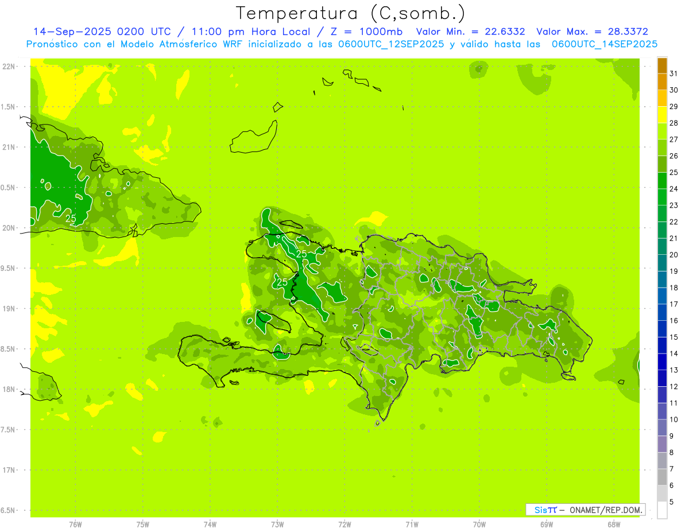Pick the yellow swatch between 28 and 29
The width and height of the screenshot is (689, 532).
click(662, 115)
